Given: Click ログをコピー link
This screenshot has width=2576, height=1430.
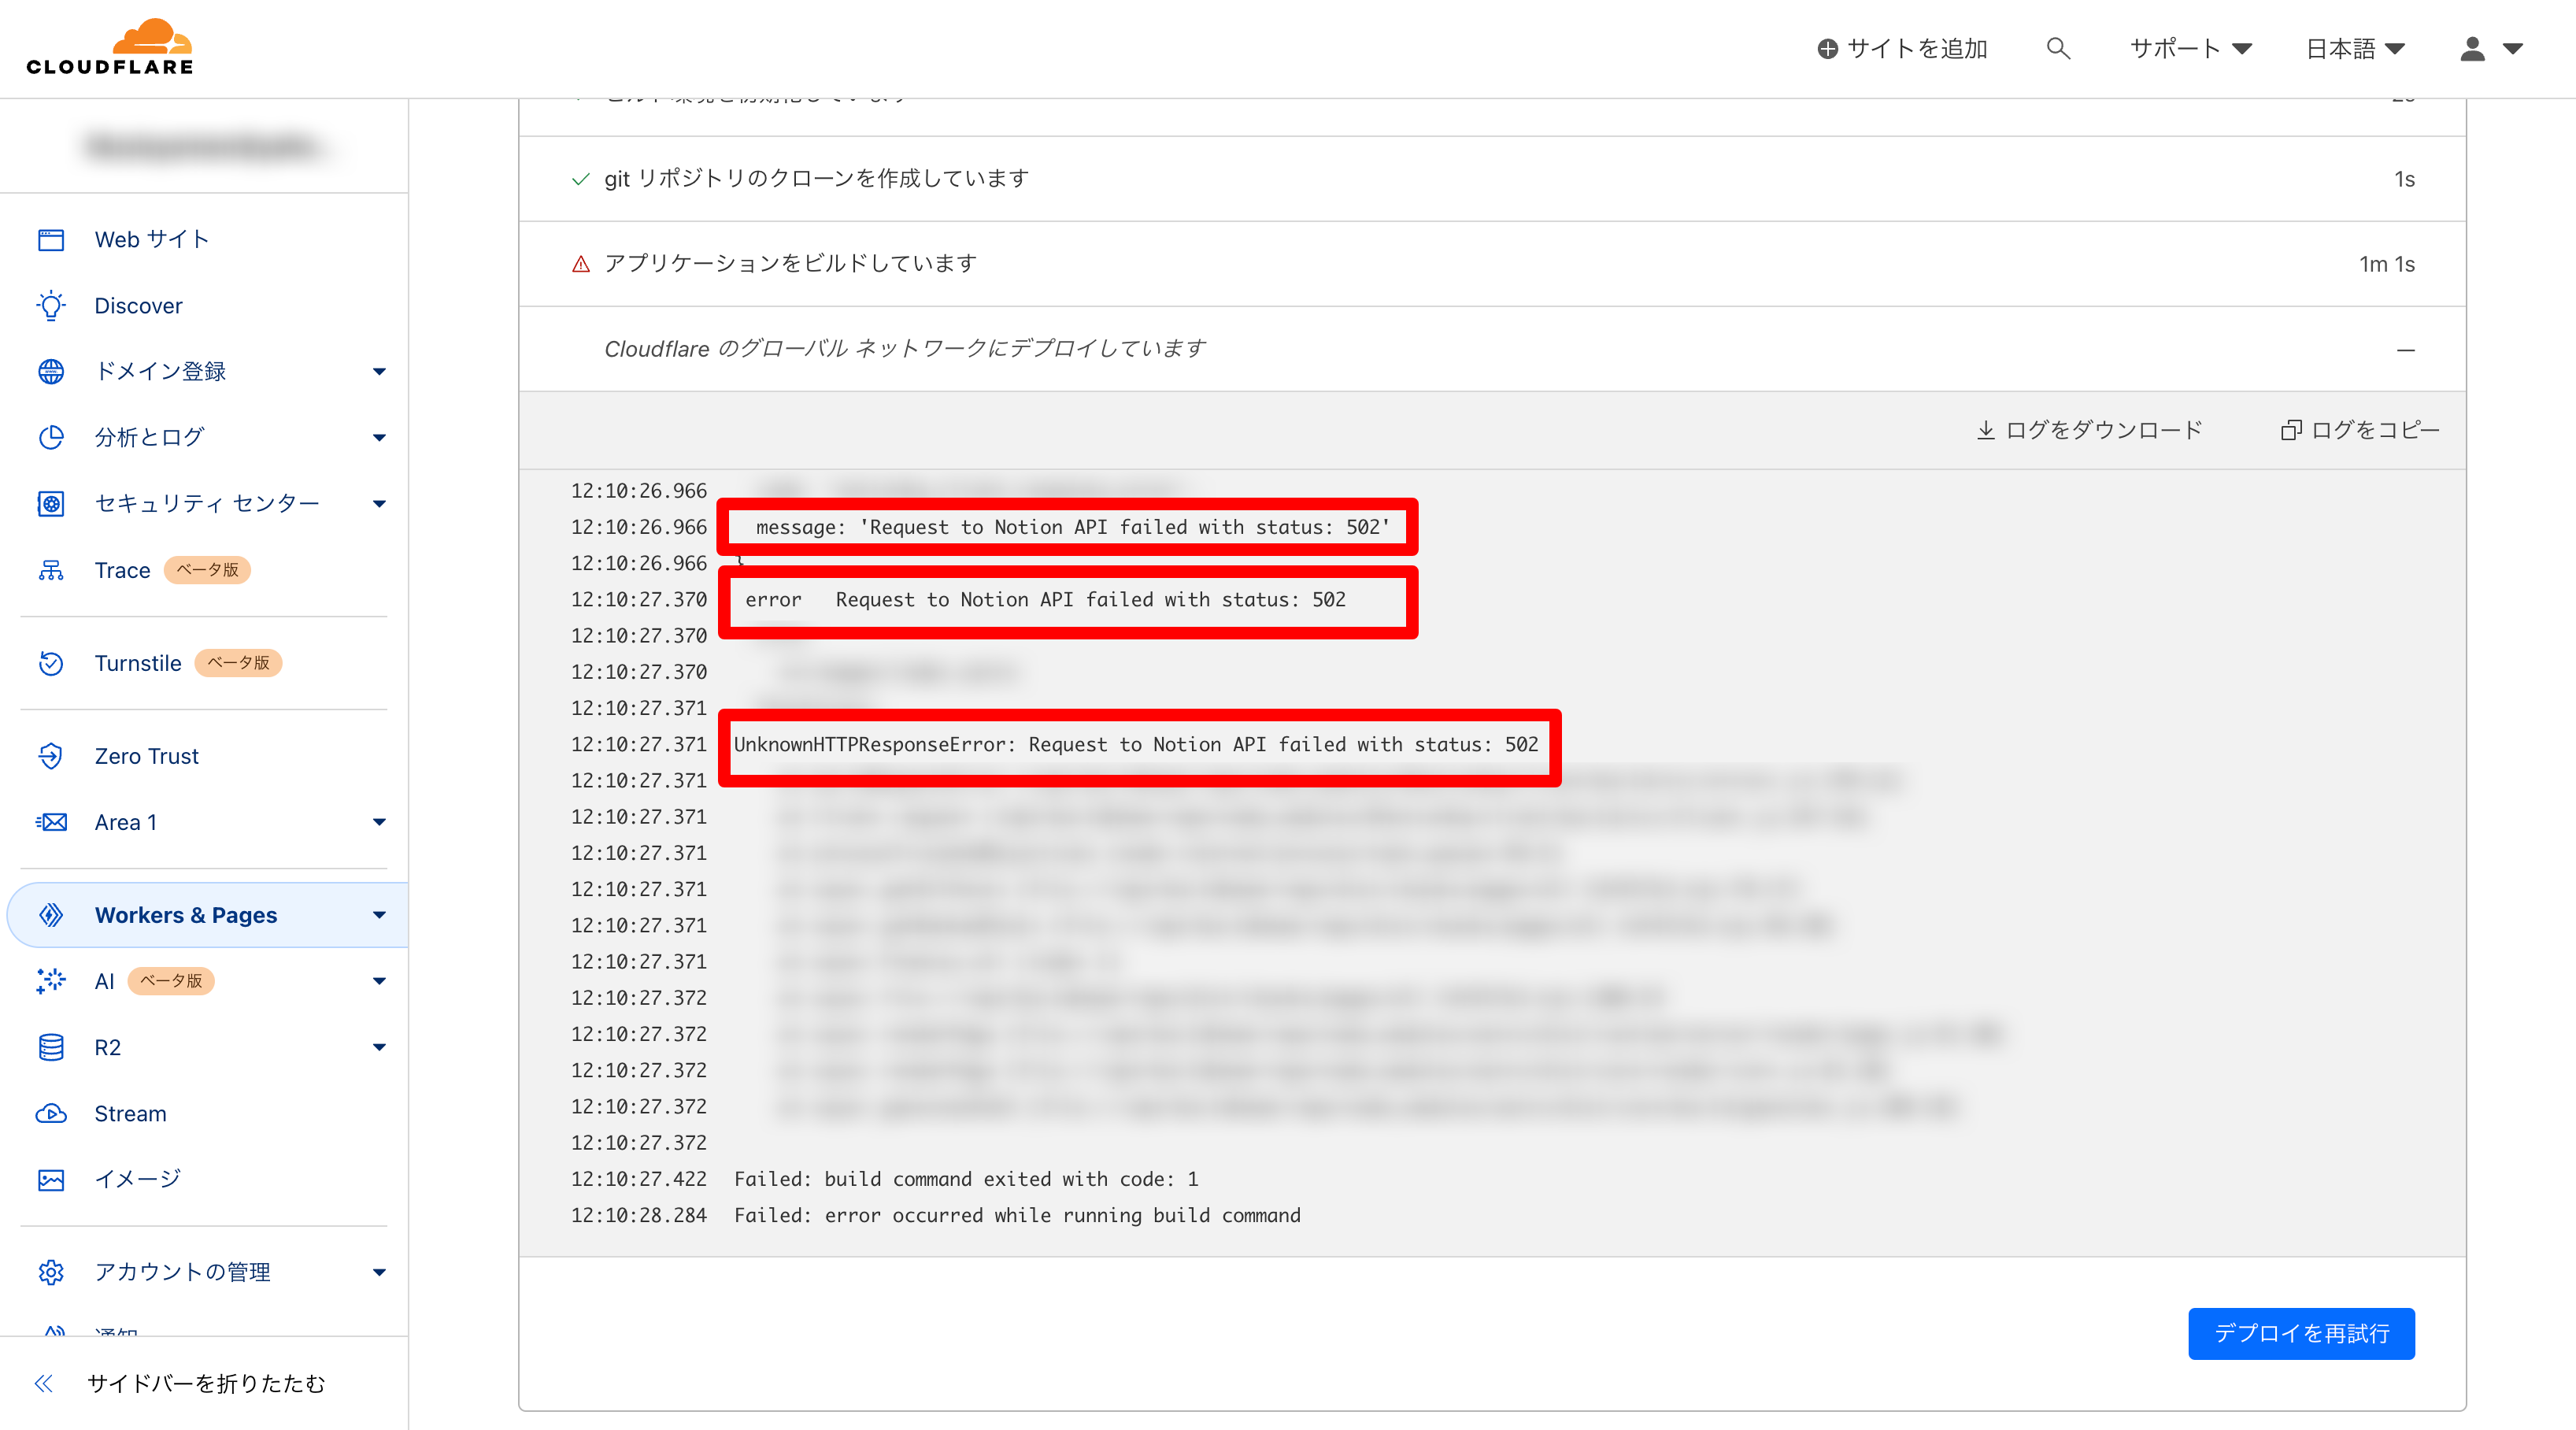Looking at the screenshot, I should click(2360, 430).
